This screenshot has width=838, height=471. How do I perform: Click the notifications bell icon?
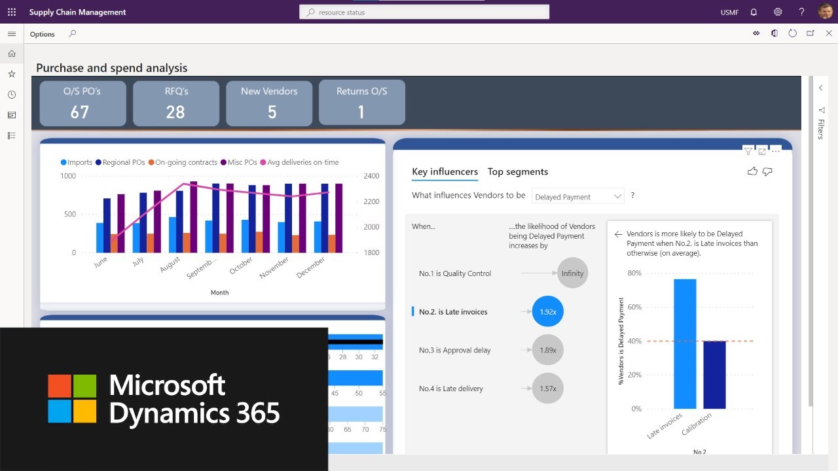click(754, 12)
